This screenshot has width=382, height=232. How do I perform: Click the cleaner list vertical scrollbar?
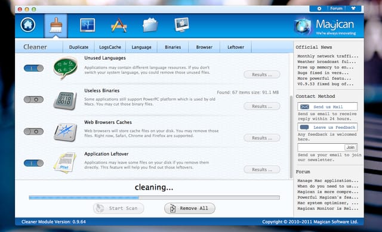(x=291, y=137)
